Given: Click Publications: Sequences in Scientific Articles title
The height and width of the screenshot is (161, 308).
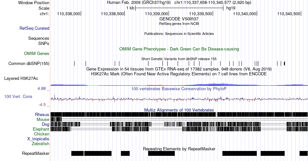Looking at the screenshot, I should [179, 34].
